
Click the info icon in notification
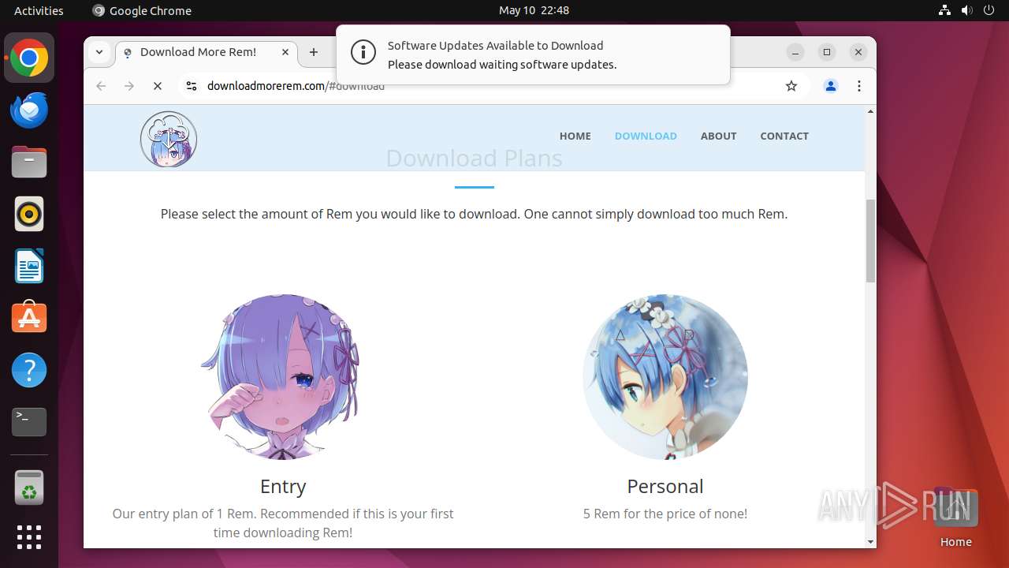(363, 53)
